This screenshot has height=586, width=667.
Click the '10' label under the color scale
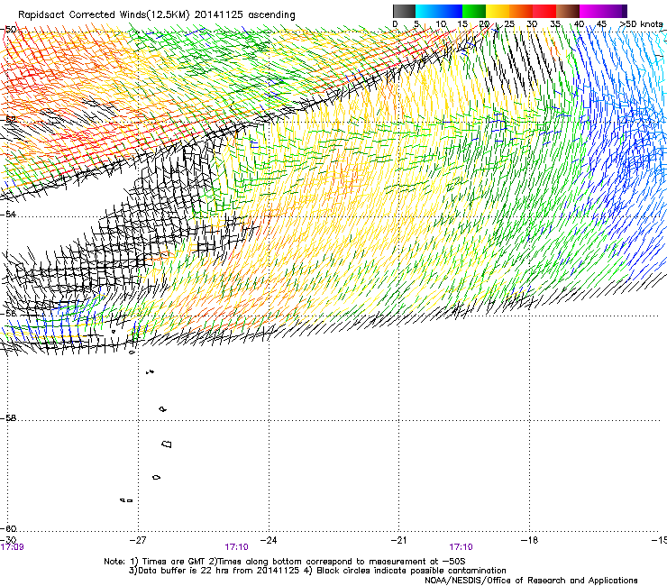(441, 24)
